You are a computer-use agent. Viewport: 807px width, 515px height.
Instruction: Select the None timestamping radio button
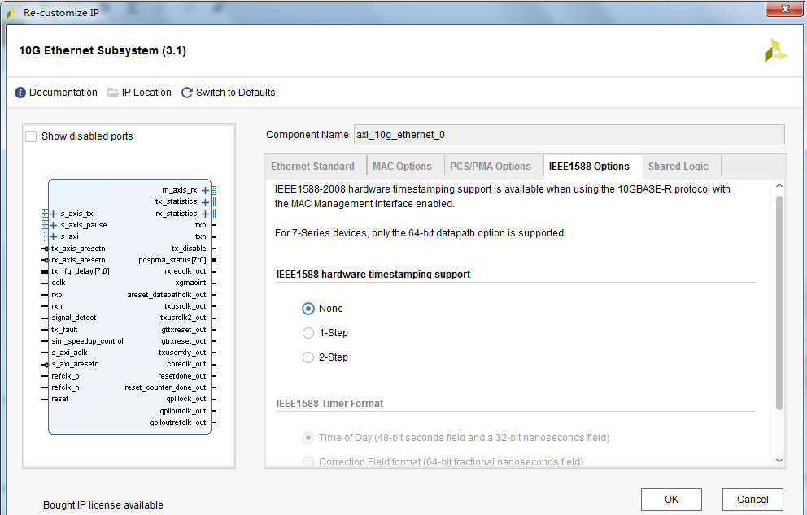pyautogui.click(x=308, y=309)
